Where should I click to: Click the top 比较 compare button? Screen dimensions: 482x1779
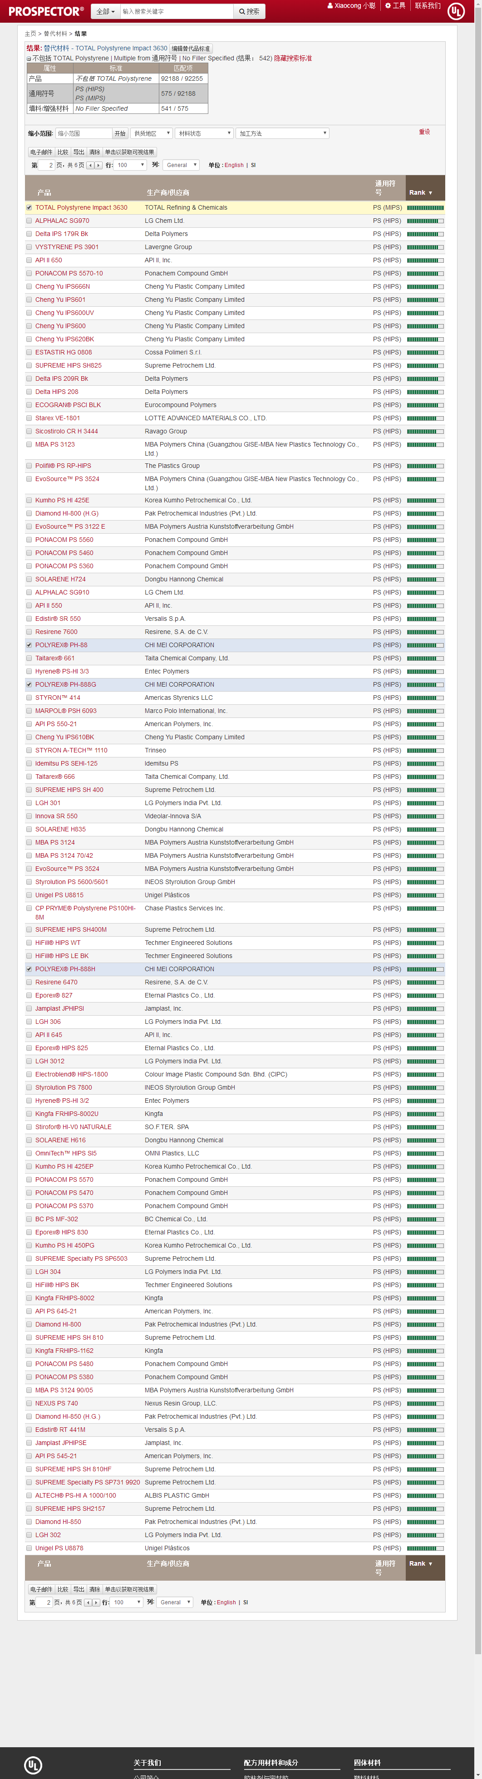pos(63,152)
